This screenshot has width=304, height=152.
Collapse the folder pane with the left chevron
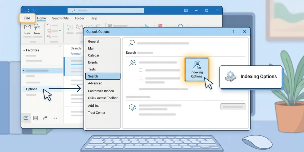click(x=60, y=46)
